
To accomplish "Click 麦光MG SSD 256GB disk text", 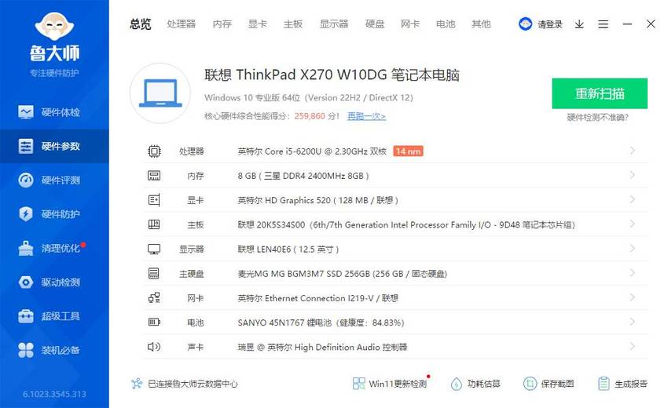I will (x=342, y=274).
